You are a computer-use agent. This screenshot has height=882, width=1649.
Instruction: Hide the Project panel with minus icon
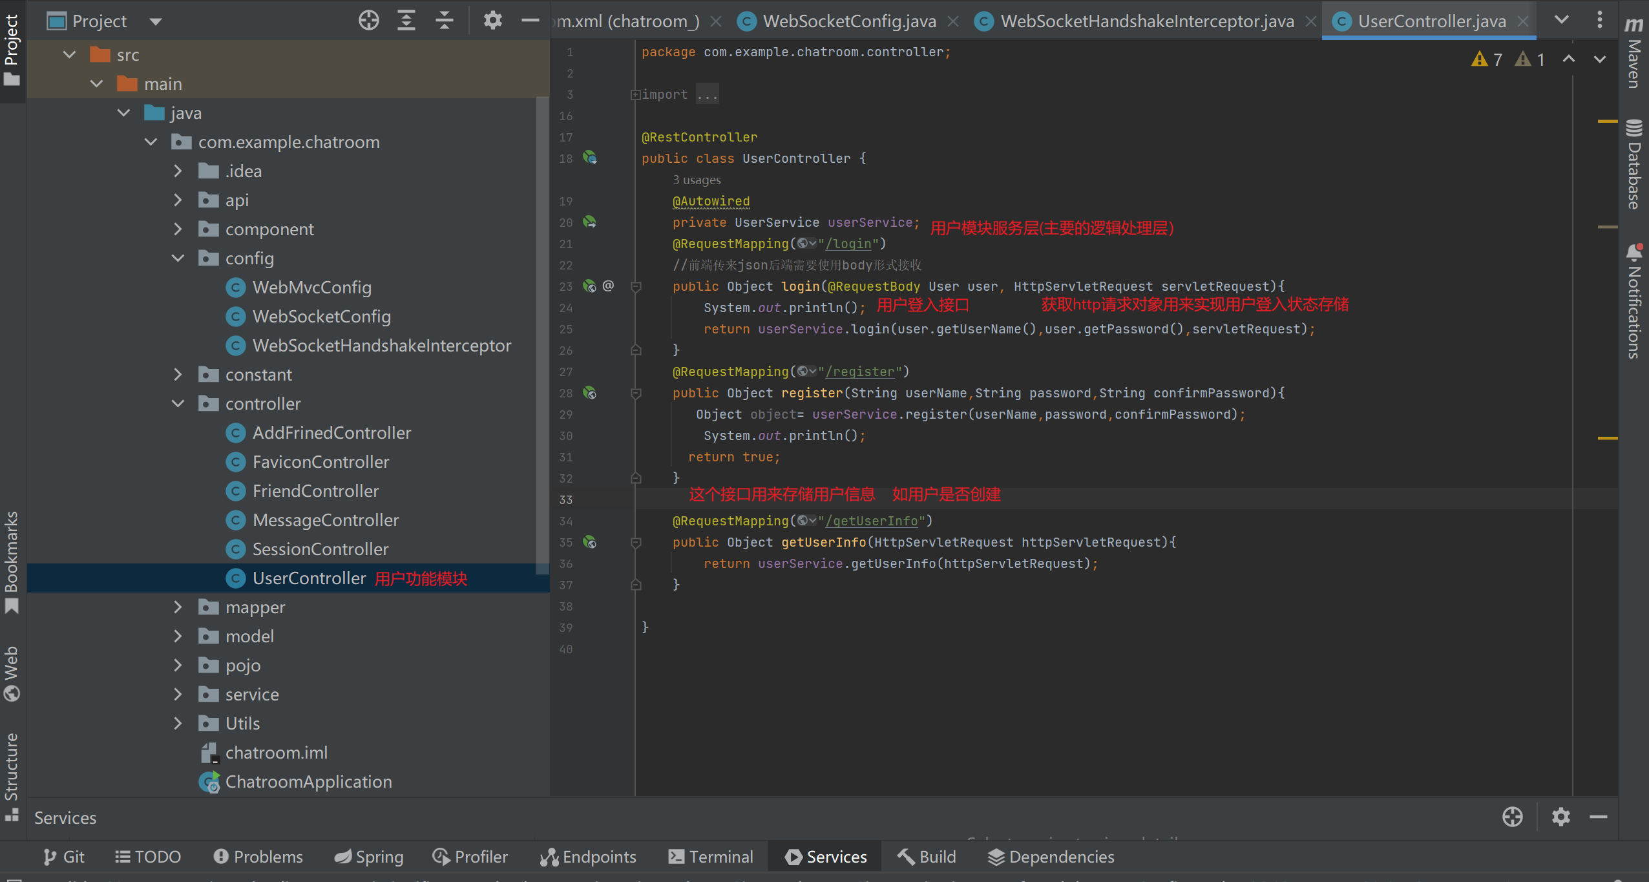point(530,21)
